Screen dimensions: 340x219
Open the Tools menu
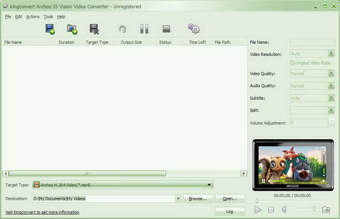(x=48, y=17)
